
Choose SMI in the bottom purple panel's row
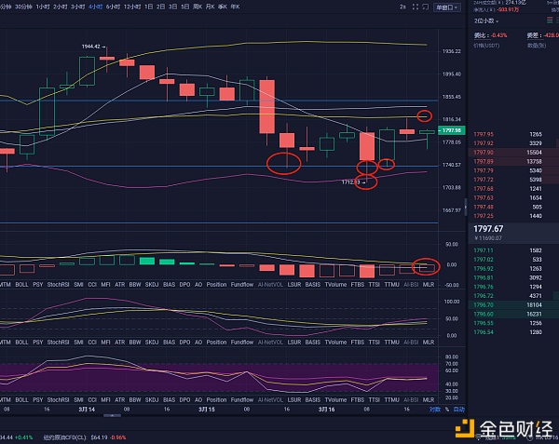click(78, 400)
